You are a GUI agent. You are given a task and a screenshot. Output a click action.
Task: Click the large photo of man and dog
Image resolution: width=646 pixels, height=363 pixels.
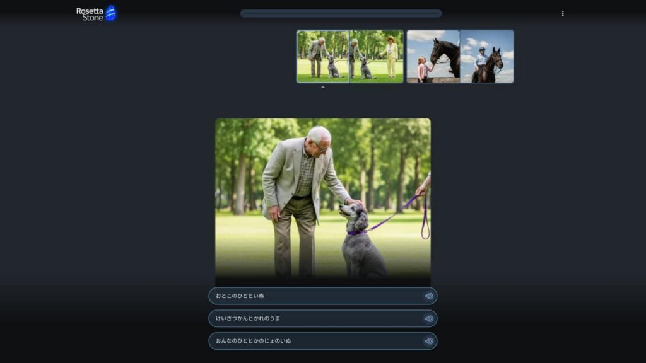pos(323,202)
